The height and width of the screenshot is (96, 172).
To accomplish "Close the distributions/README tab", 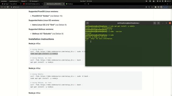I will pos(63,4).
